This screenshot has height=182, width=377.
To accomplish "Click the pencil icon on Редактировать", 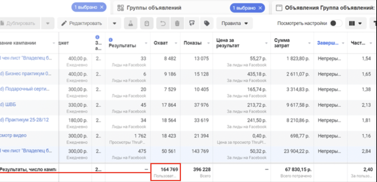I will [x=64, y=23].
